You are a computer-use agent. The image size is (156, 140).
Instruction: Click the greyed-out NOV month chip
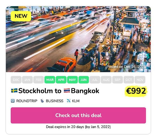click(140, 80)
